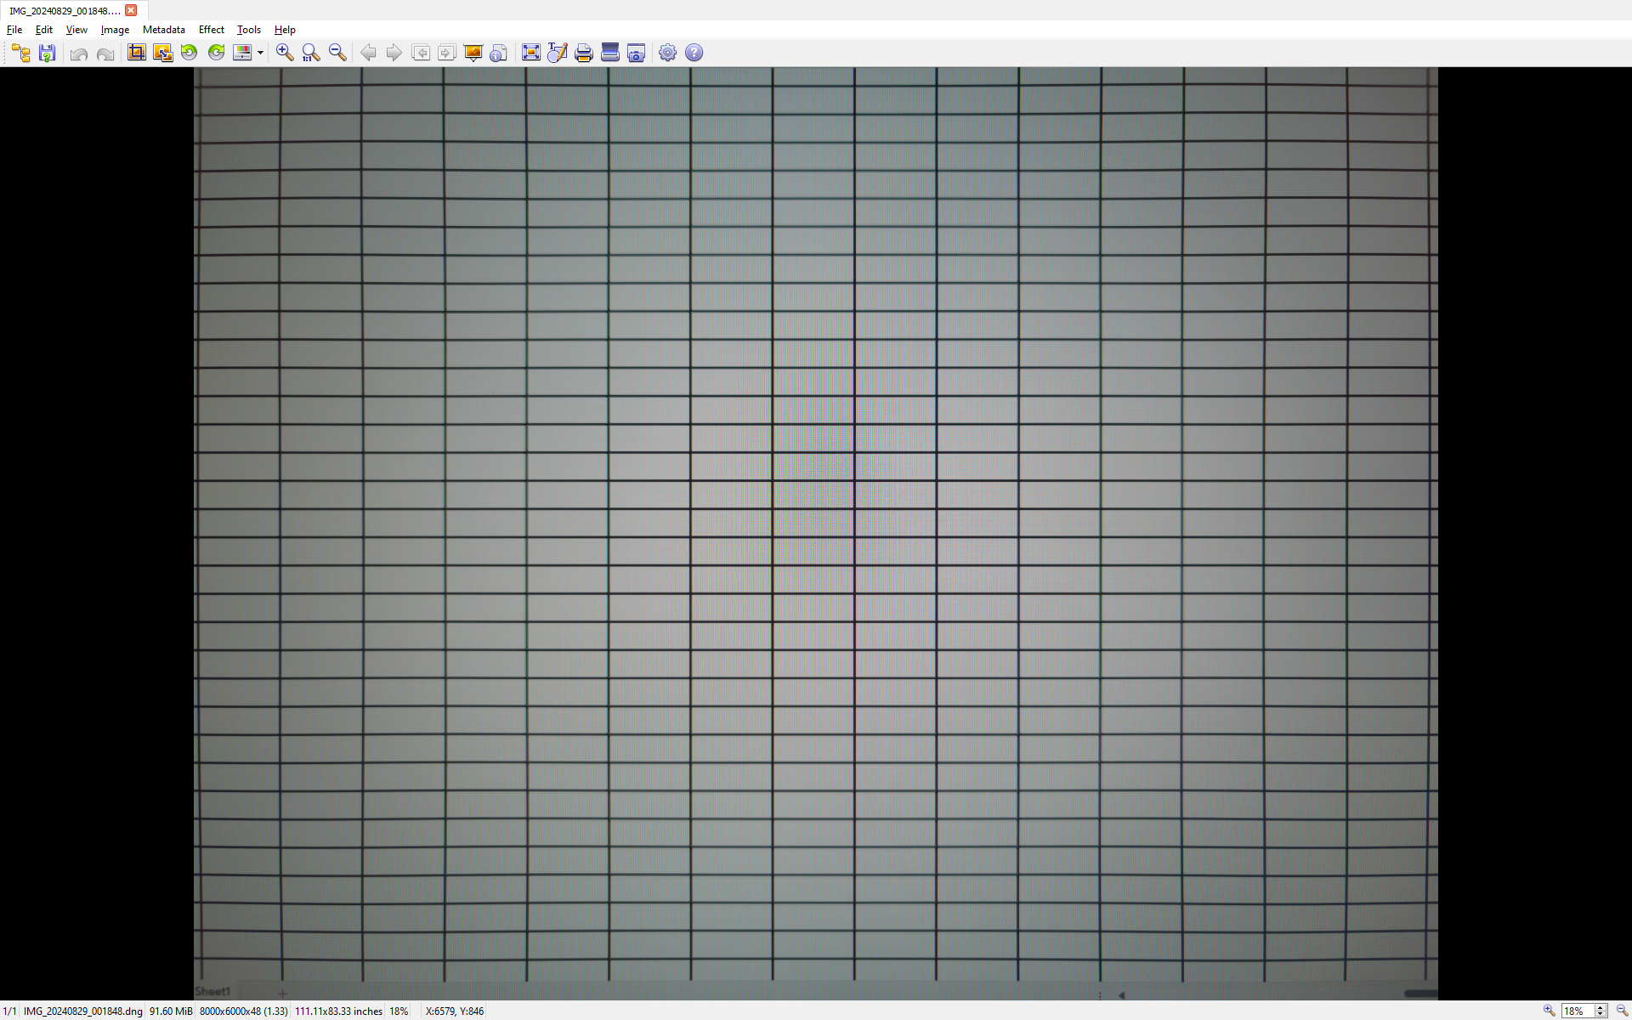Click the next page icon
This screenshot has height=1020, width=1632.
click(x=447, y=53)
